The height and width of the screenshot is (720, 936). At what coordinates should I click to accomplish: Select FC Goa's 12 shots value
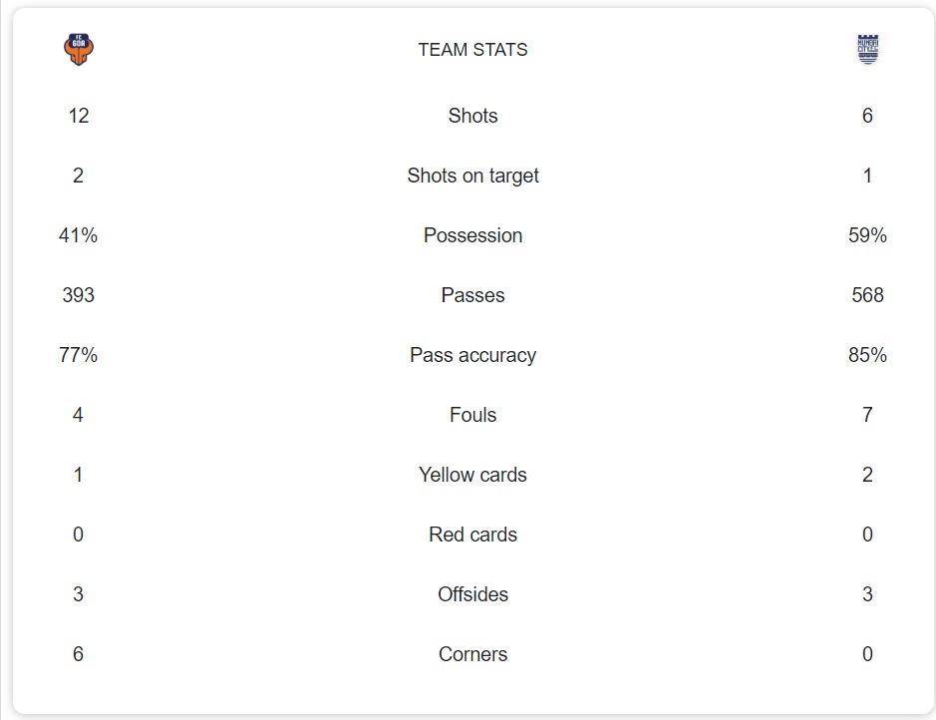click(x=79, y=116)
